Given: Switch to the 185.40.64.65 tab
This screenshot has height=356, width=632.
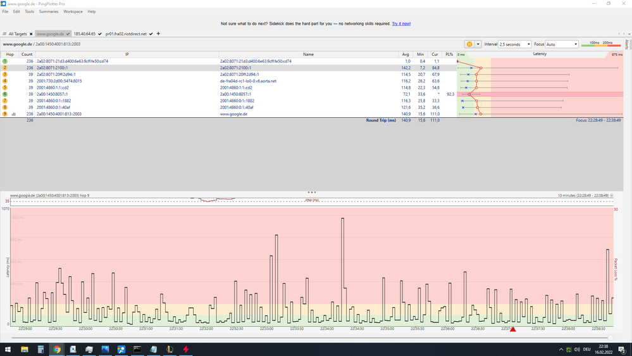Looking at the screenshot, I should click(84, 34).
